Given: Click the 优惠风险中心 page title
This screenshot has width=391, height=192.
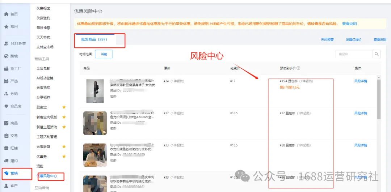Looking at the screenshot, I should (88, 11).
